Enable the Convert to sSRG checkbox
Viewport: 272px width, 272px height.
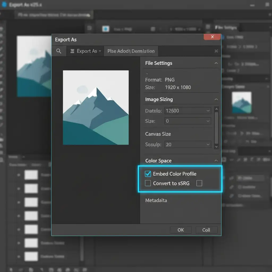148,183
